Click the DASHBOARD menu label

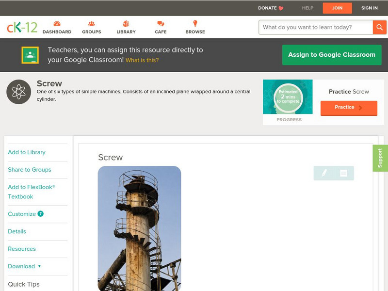click(x=57, y=32)
